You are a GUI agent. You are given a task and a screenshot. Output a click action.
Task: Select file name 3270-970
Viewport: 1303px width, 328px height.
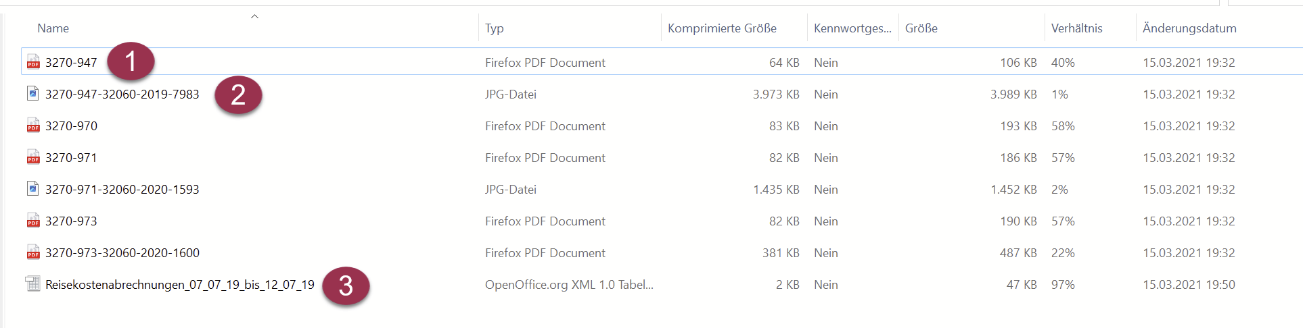(x=71, y=126)
